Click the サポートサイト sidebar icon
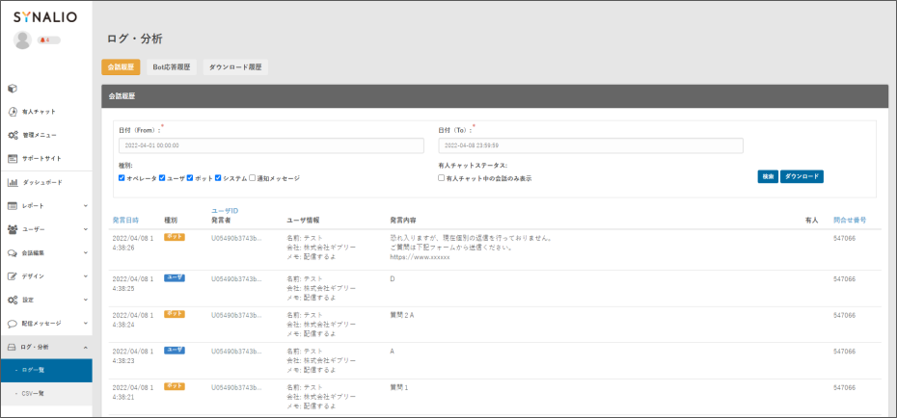Viewport: 897px width, 418px height. tap(14, 158)
